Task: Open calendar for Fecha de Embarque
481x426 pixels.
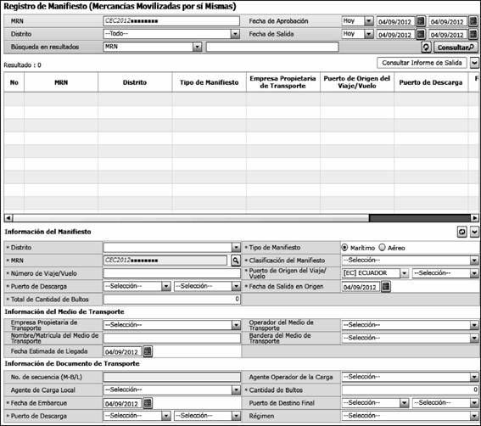Action: [x=148, y=403]
